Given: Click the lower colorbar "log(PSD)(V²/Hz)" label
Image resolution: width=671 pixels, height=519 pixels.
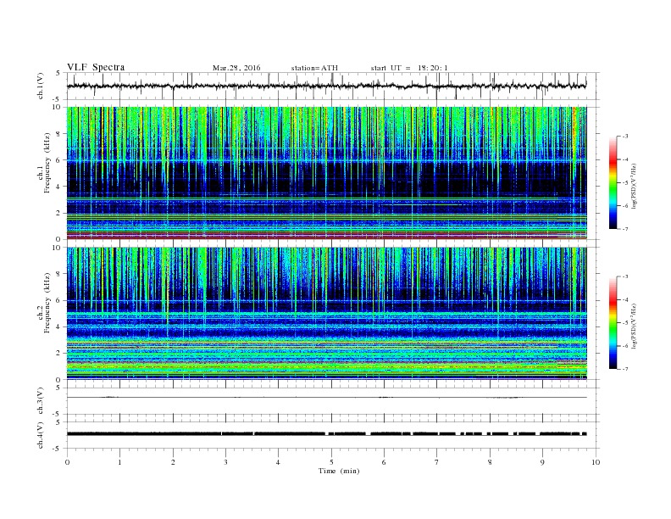Looking at the screenshot, I should tap(634, 326).
